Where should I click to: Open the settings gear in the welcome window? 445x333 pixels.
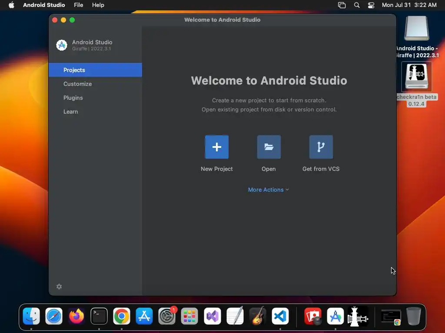[59, 287]
